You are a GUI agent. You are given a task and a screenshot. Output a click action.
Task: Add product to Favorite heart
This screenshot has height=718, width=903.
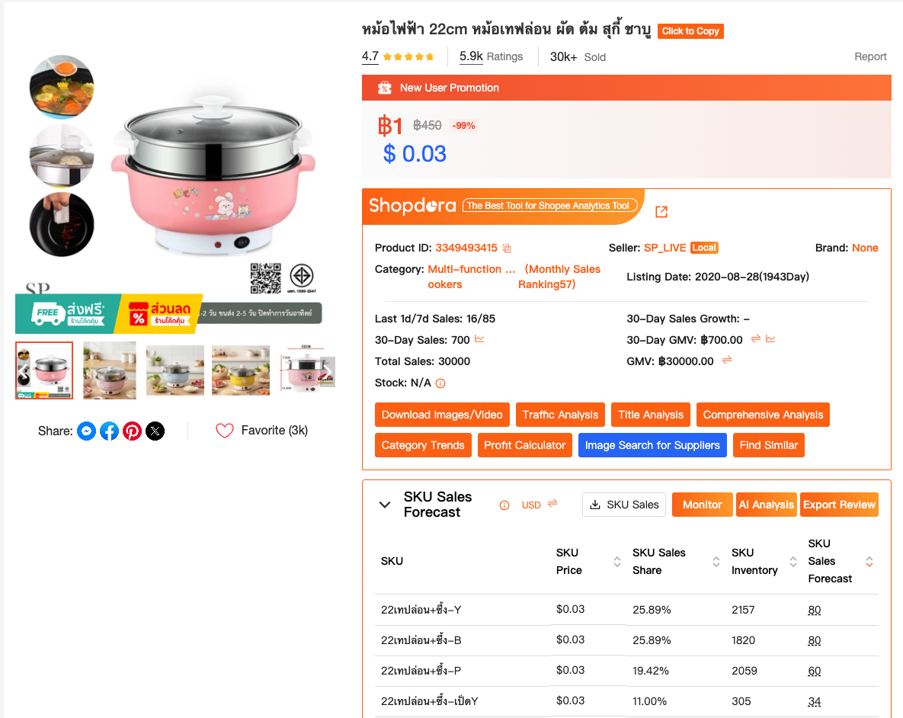[225, 431]
